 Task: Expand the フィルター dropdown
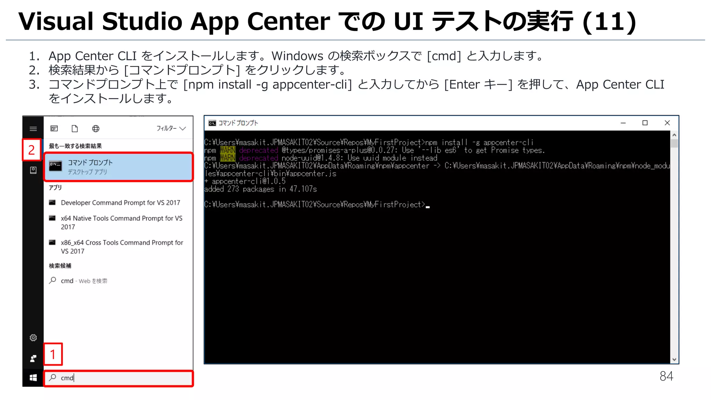[171, 128]
